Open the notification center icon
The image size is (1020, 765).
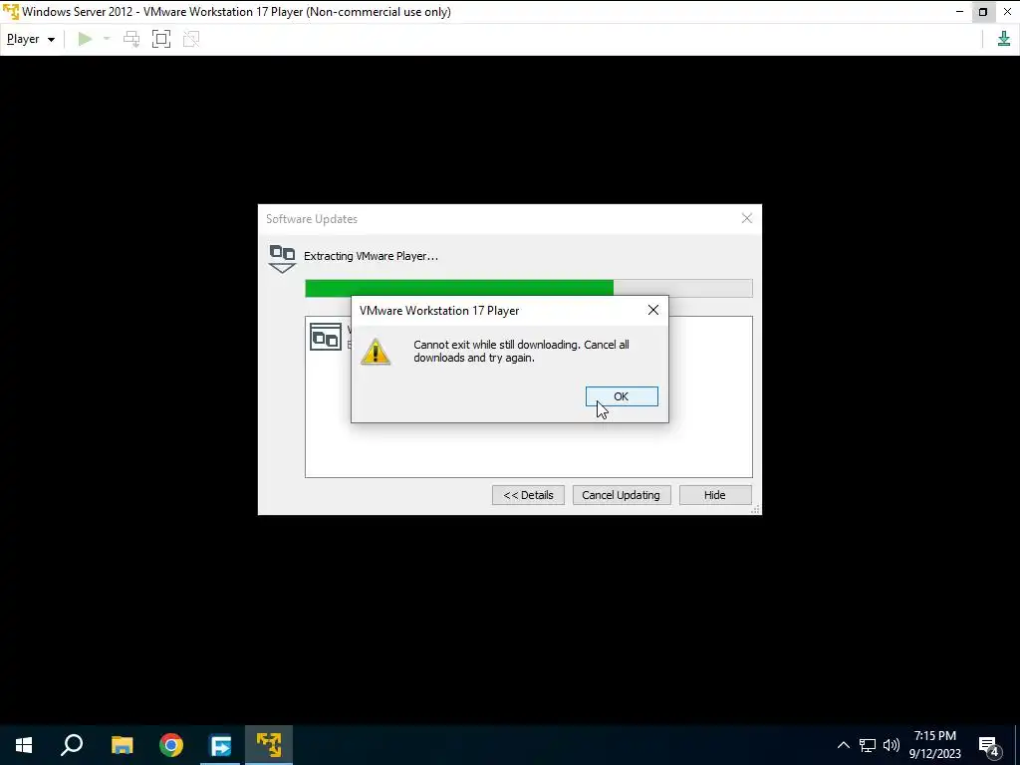(989, 746)
